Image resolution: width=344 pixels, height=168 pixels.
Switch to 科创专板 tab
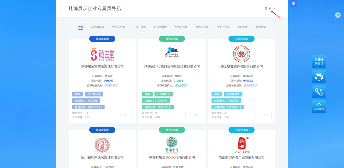coord(242,27)
